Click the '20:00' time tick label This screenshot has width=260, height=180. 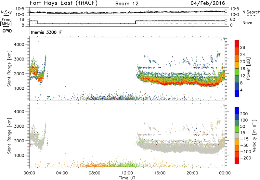click(x=192, y=173)
